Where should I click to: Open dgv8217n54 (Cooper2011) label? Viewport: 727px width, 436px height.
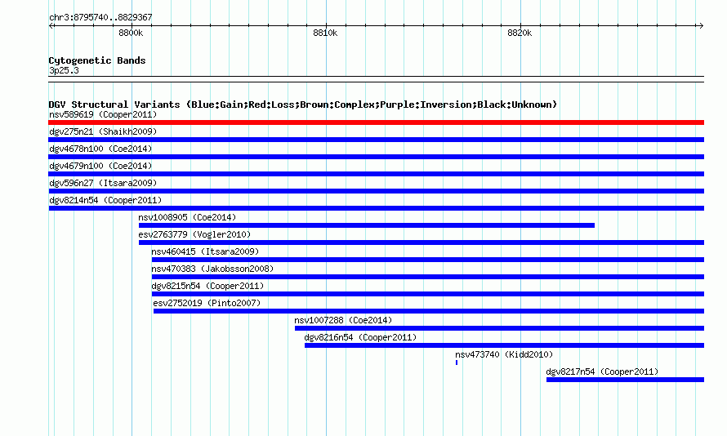[602, 371]
